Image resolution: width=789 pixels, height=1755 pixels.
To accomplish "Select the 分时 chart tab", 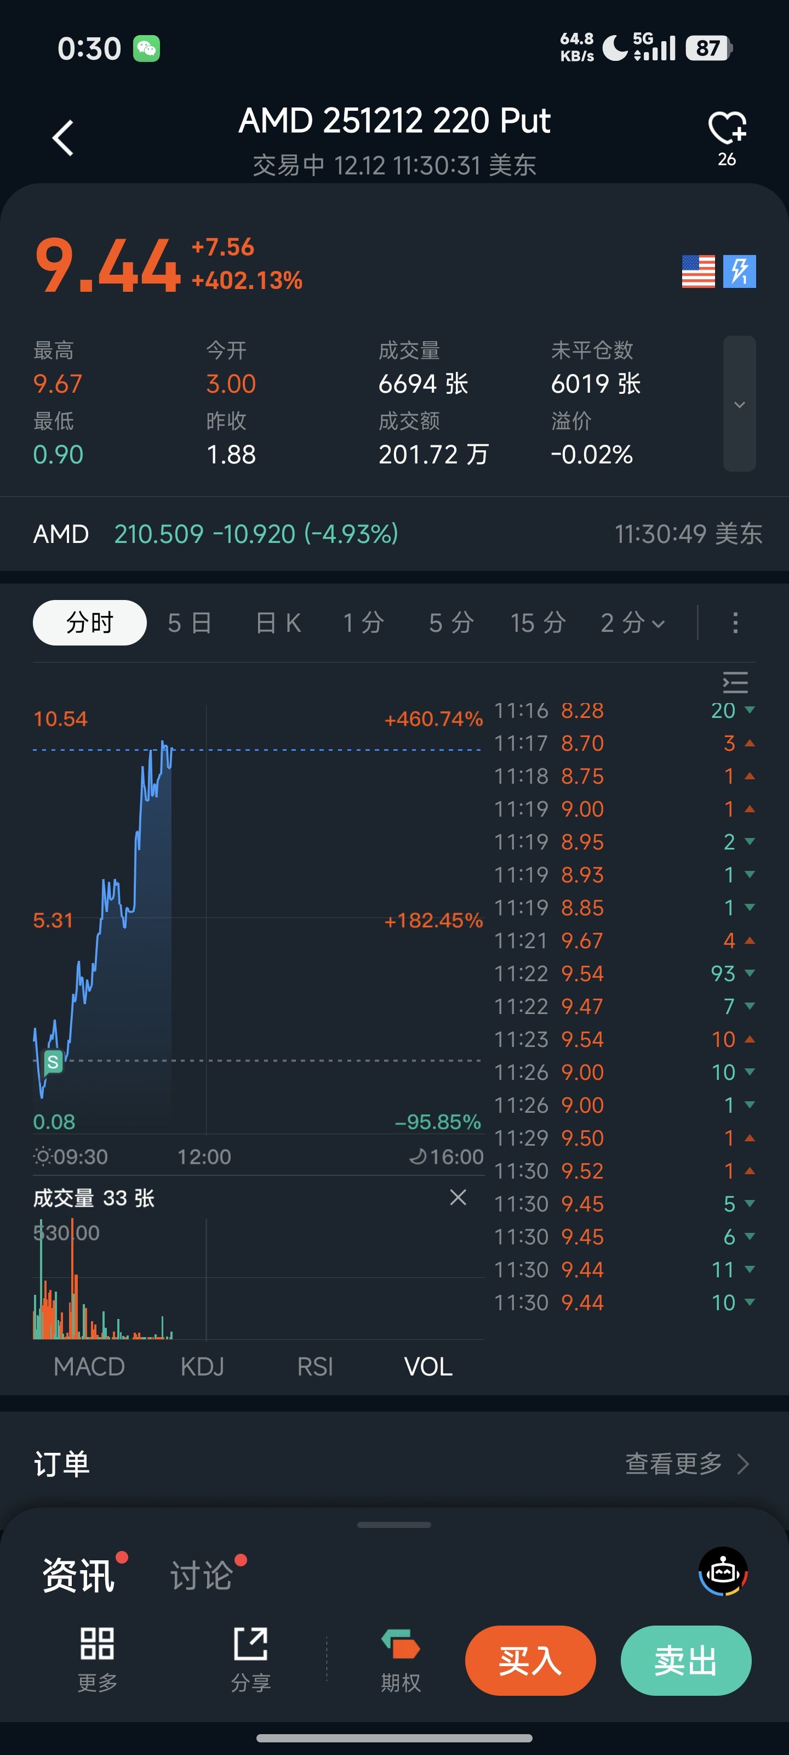I will point(90,622).
